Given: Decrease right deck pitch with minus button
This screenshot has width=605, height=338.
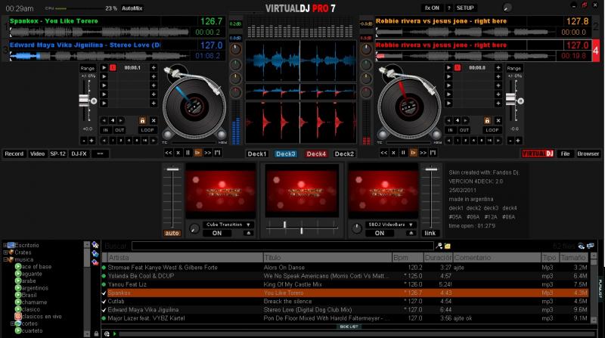Looking at the screenshot, I should tap(510, 141).
